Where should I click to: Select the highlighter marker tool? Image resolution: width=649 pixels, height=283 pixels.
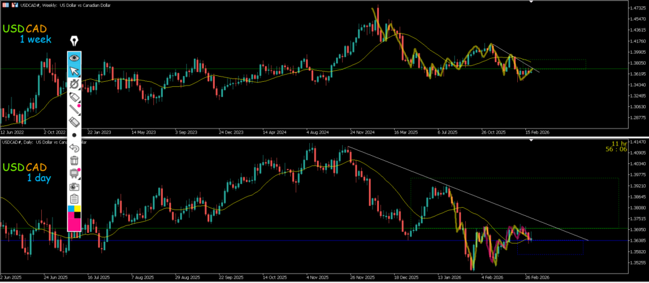point(74,96)
